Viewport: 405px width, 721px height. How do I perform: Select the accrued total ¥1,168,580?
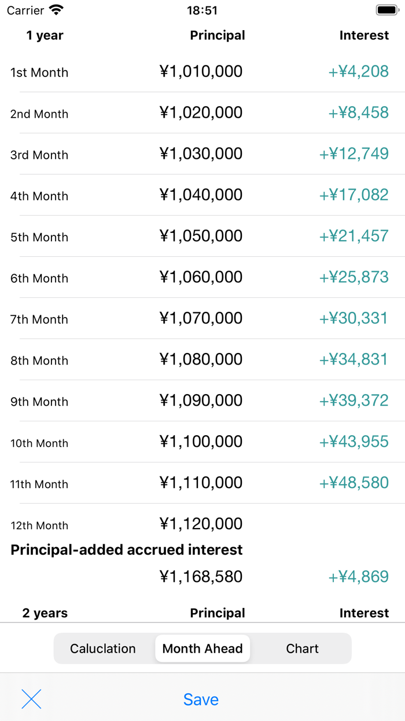[203, 577]
